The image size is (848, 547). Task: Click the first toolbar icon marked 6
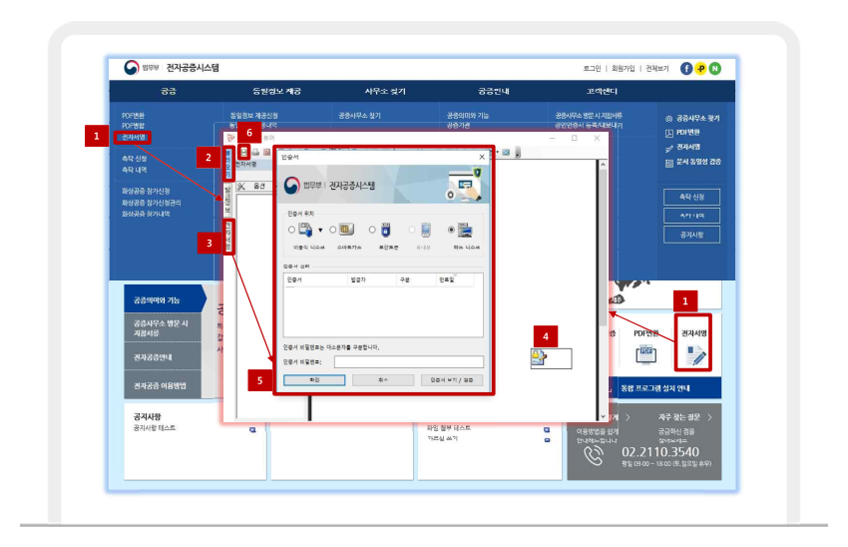click(242, 152)
